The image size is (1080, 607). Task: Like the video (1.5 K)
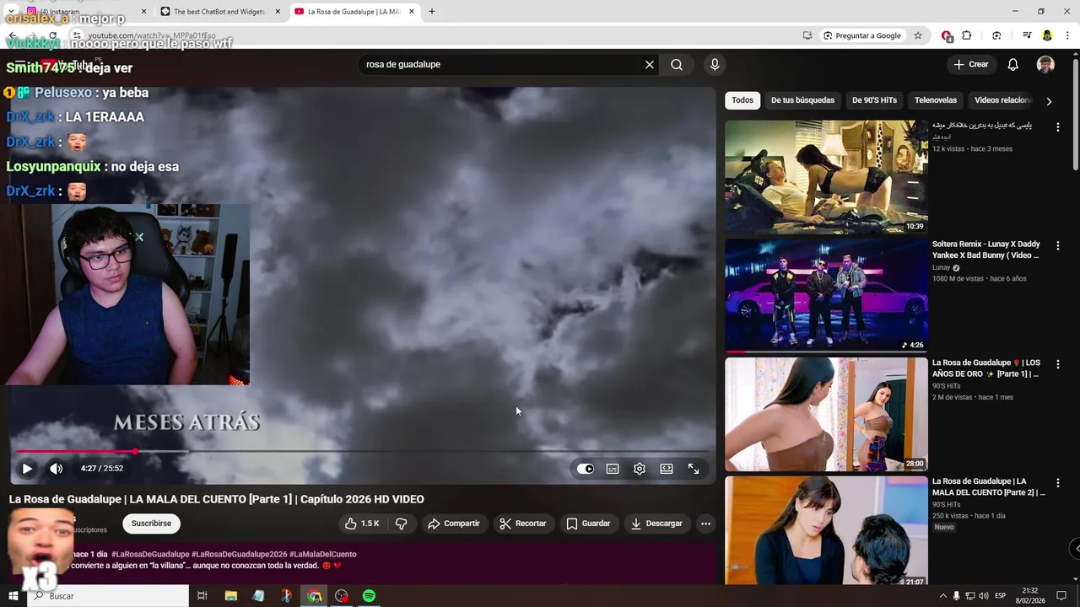pyautogui.click(x=362, y=524)
